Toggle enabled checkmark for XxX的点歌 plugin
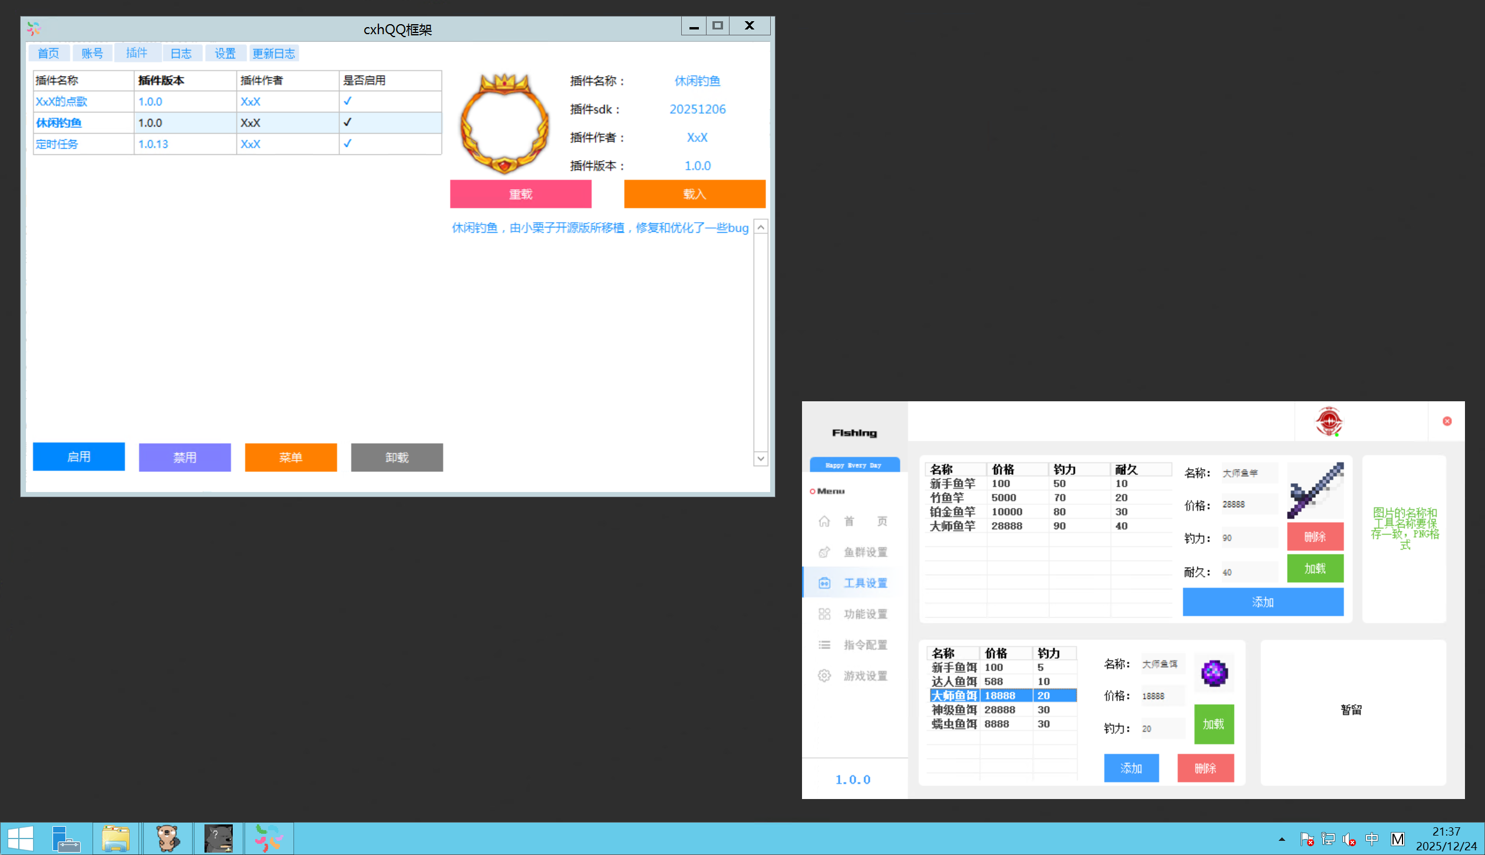The width and height of the screenshot is (1485, 855). coord(347,101)
